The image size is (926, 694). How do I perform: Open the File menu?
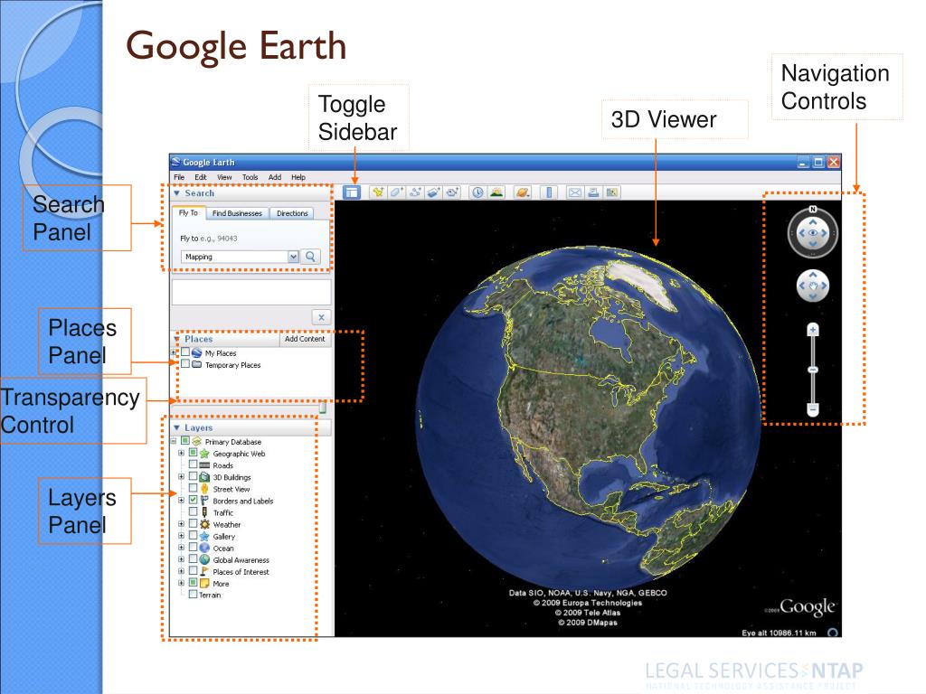(x=179, y=177)
